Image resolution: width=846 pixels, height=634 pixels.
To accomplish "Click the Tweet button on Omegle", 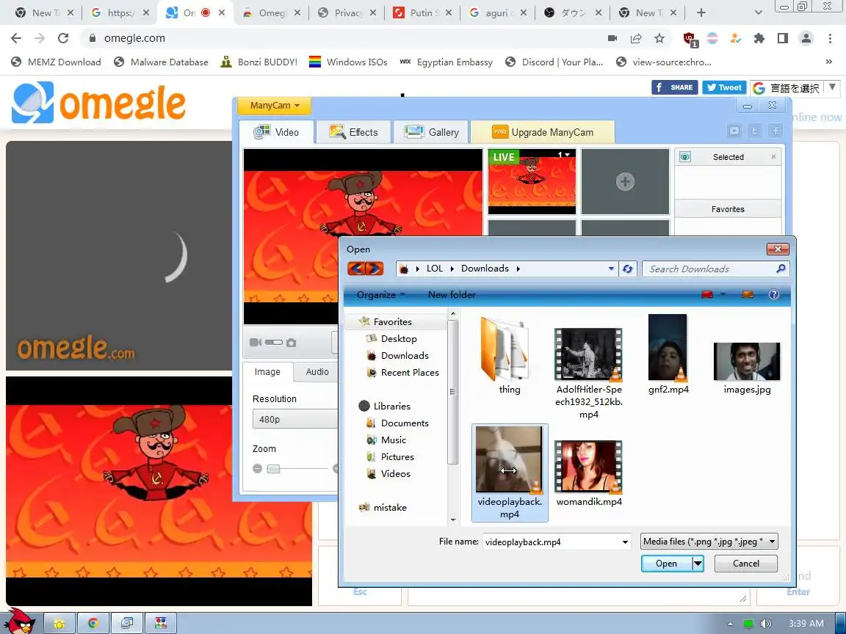I will click(x=724, y=87).
